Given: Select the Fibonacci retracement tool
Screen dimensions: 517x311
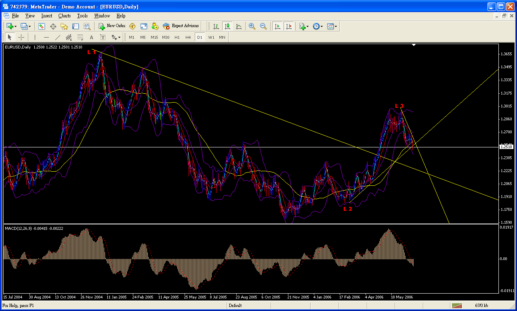Looking at the screenshot, I should pos(80,37).
